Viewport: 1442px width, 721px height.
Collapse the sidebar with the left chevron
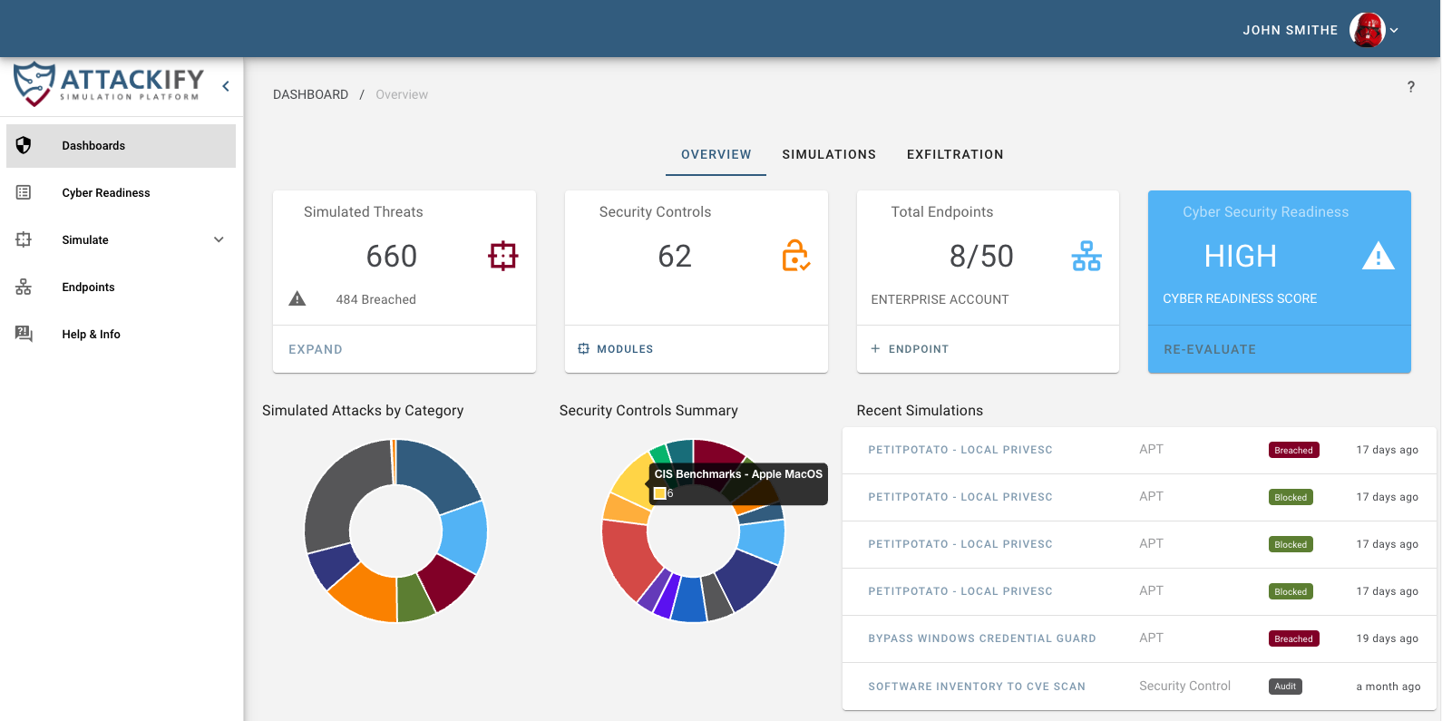pyautogui.click(x=226, y=86)
